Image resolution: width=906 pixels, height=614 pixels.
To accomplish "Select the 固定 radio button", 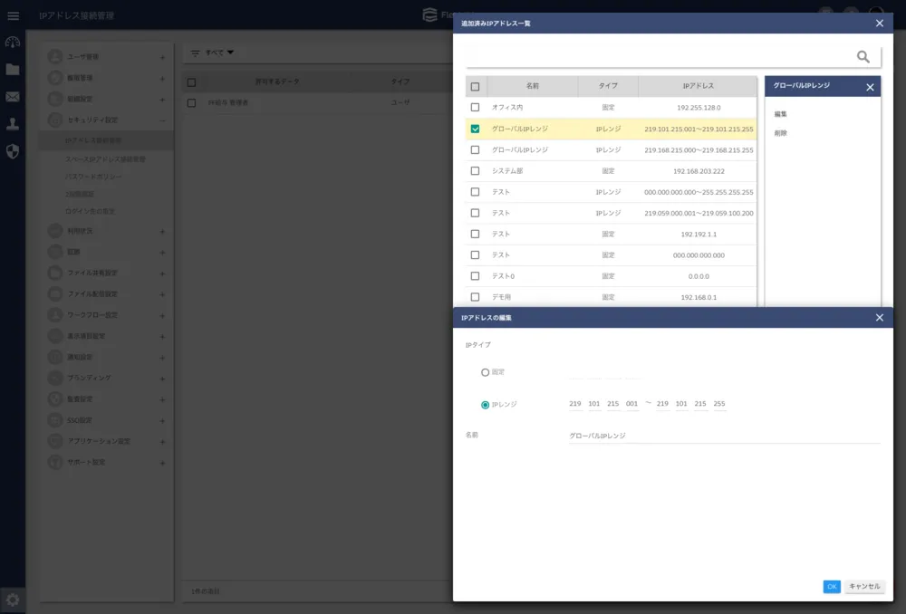I will coord(486,372).
